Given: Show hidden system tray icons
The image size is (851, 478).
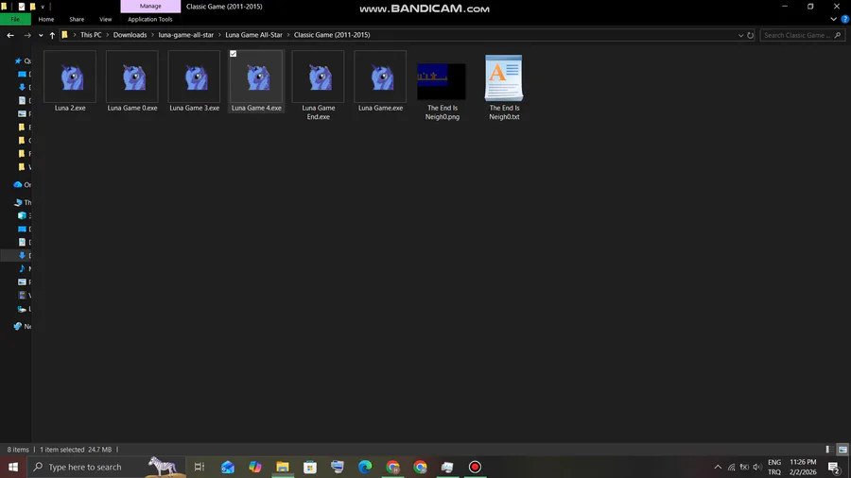Looking at the screenshot, I should pyautogui.click(x=718, y=467).
